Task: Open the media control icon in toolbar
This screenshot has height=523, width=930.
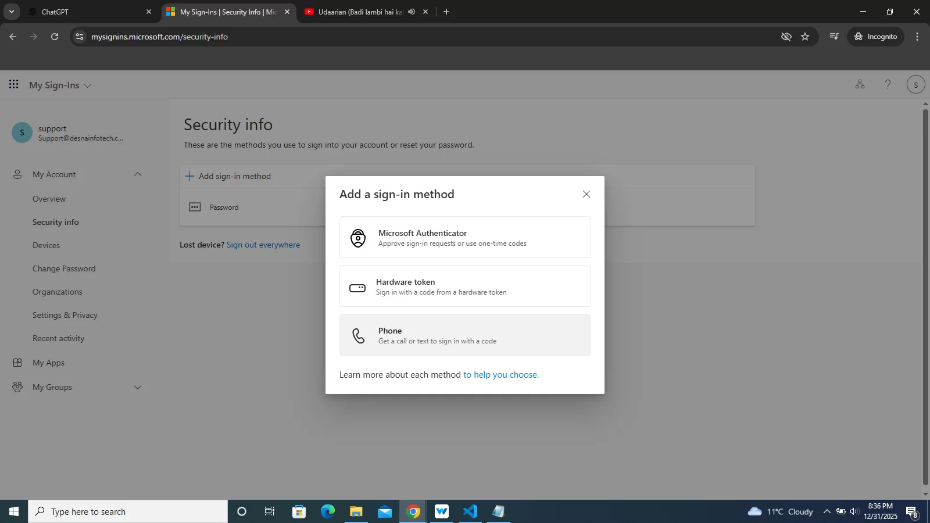Action: (x=834, y=37)
